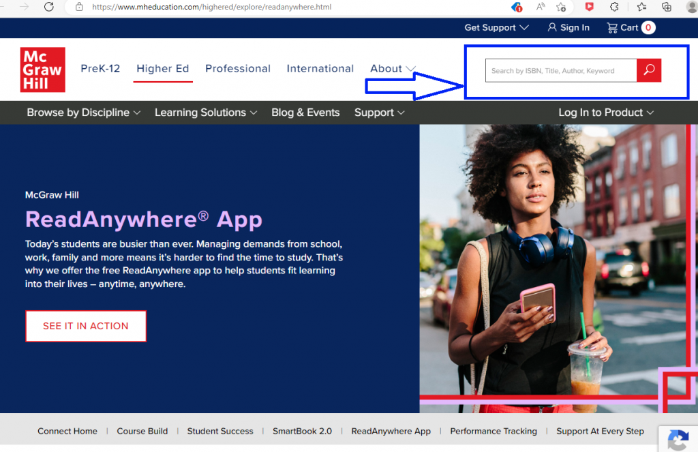Image resolution: width=698 pixels, height=452 pixels.
Task: Open the SmartBook 2.0 footer link
Action: pos(302,431)
